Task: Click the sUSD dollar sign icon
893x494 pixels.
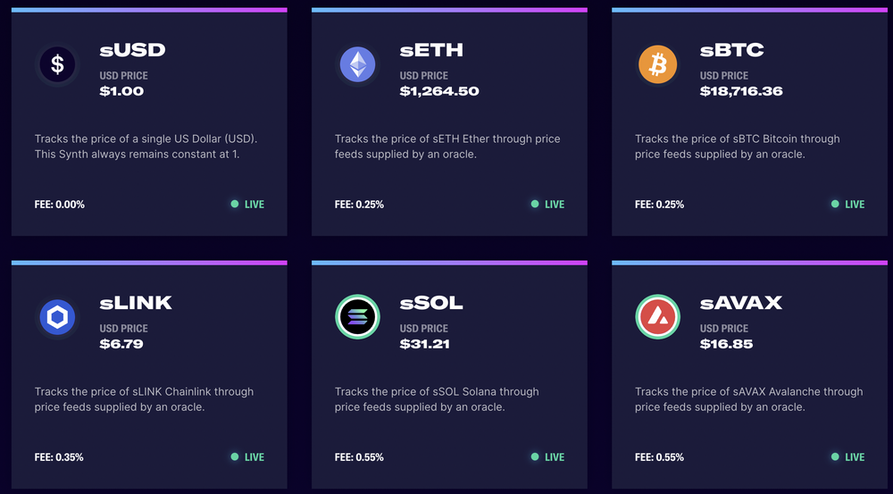Action: point(57,64)
